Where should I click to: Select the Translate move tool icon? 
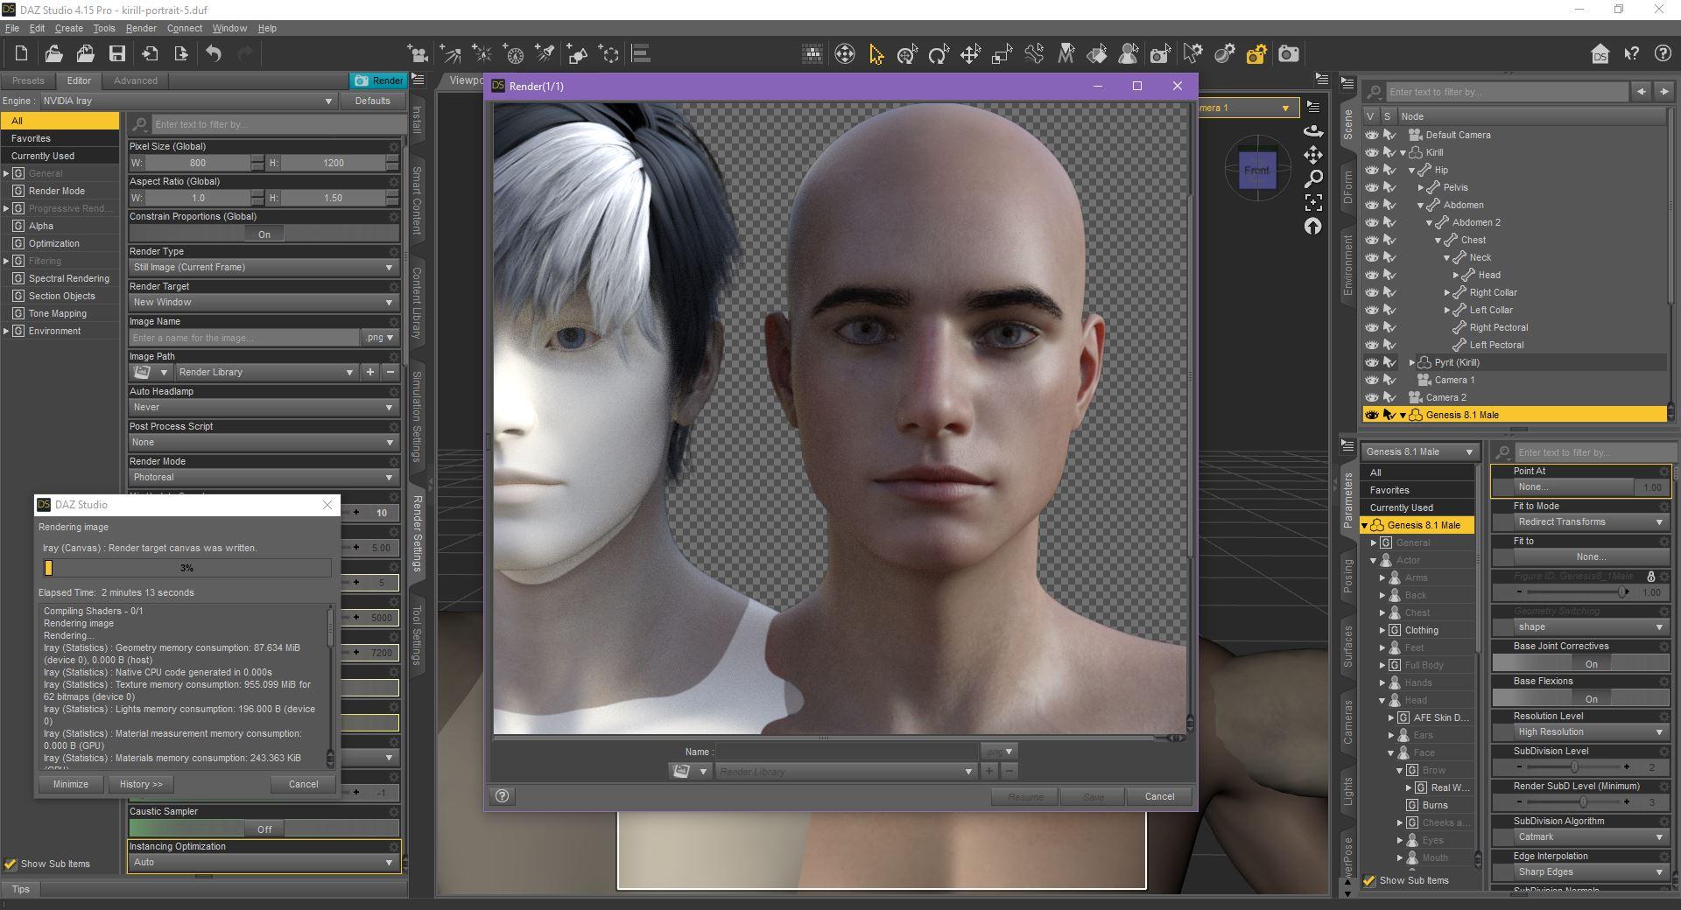click(x=970, y=54)
